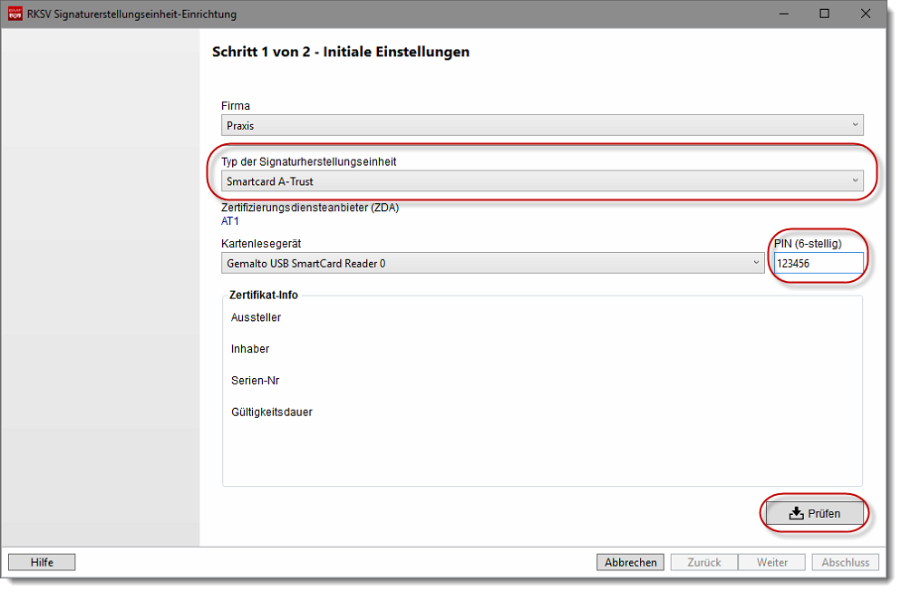The image size is (901, 592).
Task: Click into the 6-digit PIN field
Action: tap(818, 263)
